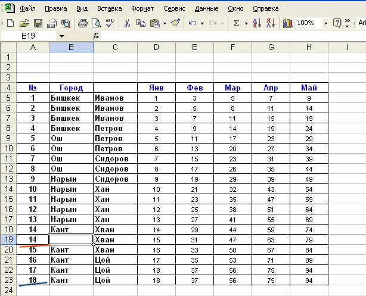Select column H header
This screenshot has height=296, width=366.
click(309, 47)
